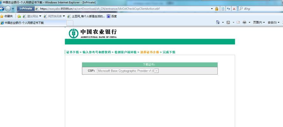Click the search magnifier icon

241,9
